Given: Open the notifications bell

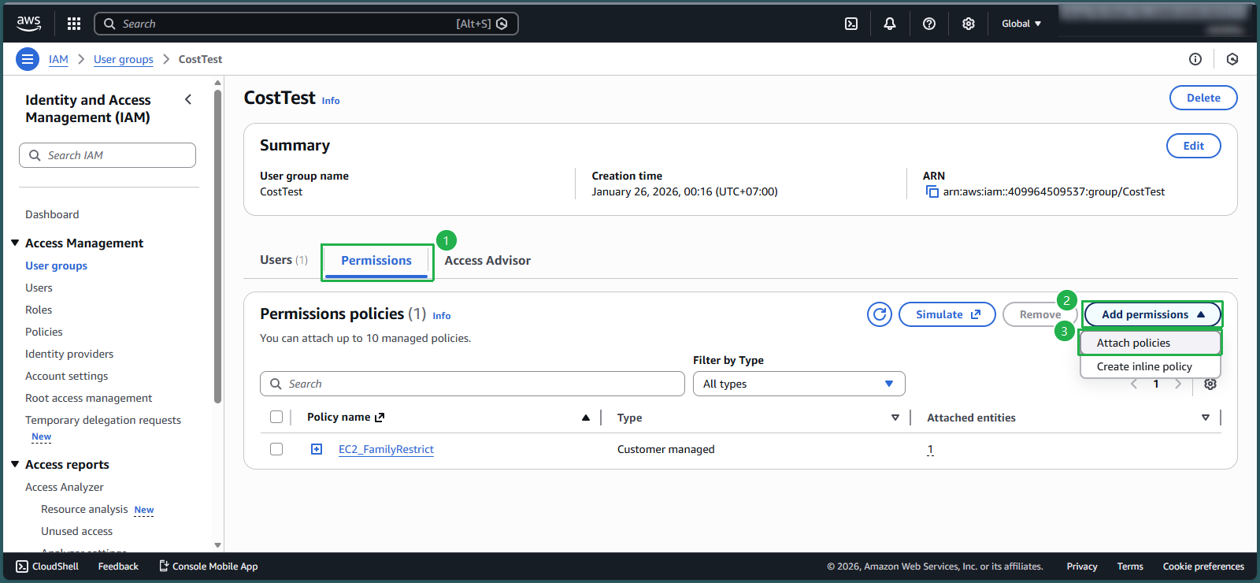Looking at the screenshot, I should click(890, 24).
